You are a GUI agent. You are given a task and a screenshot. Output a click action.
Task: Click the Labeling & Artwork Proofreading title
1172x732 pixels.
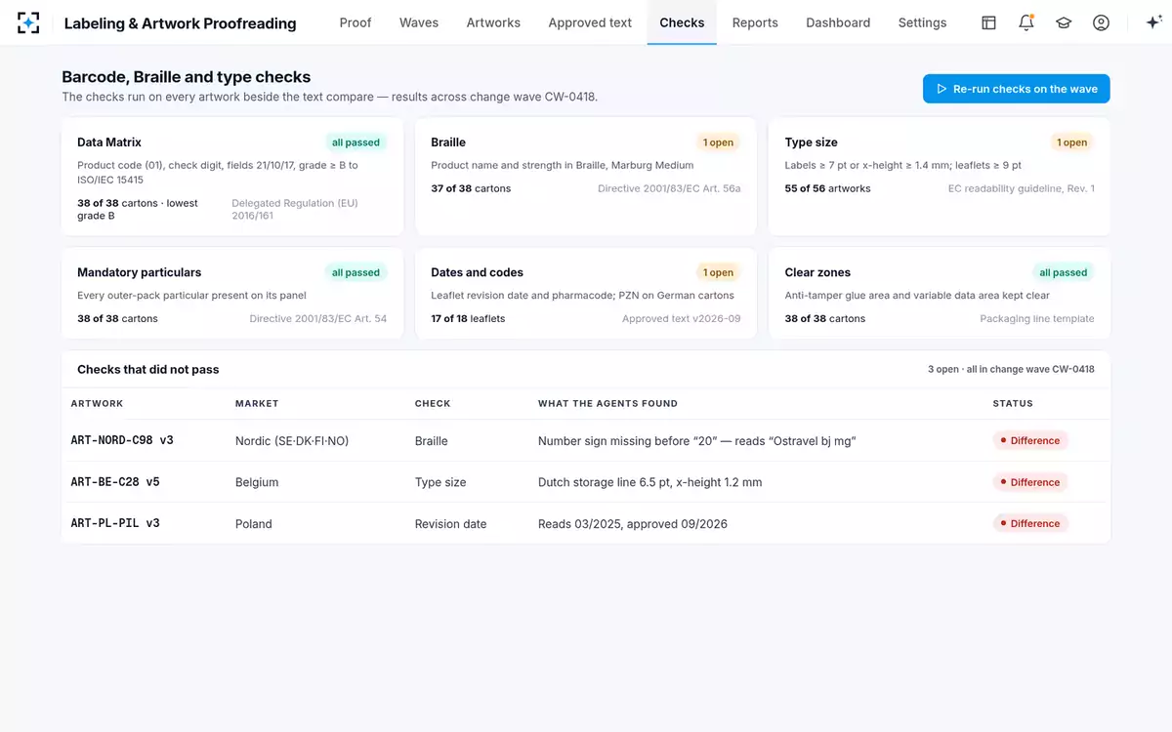(x=180, y=23)
